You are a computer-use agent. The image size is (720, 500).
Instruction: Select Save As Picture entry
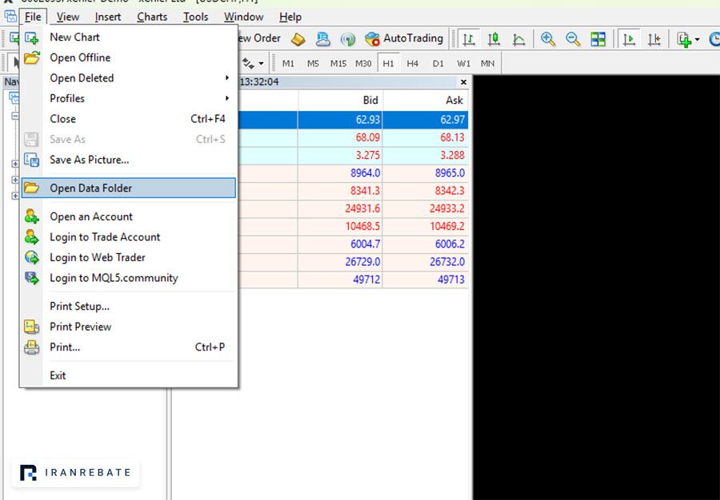click(x=129, y=160)
